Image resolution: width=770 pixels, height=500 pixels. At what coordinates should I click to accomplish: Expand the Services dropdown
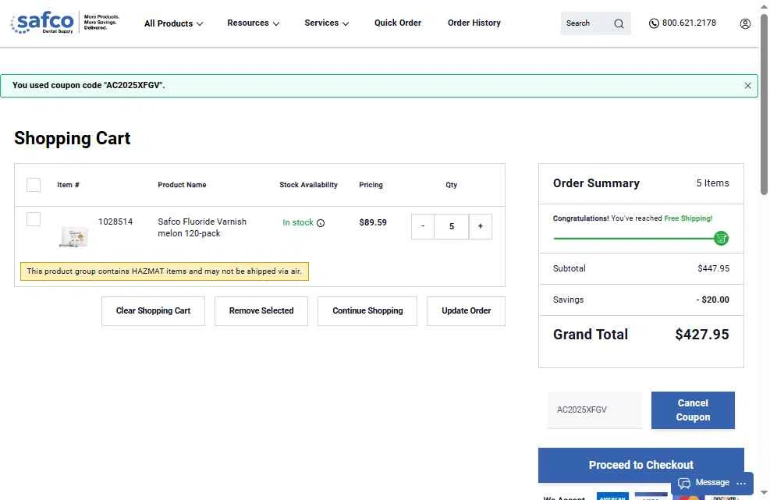[327, 23]
